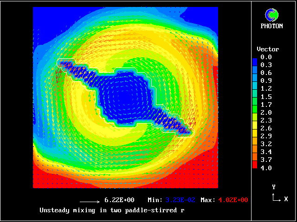The image size is (297, 222).
Task: Pick the yellow 2.6 legend color band
Action: (x=254, y=128)
